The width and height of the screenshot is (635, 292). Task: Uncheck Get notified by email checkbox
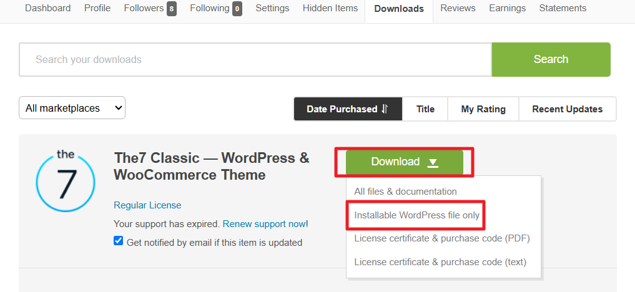point(118,241)
